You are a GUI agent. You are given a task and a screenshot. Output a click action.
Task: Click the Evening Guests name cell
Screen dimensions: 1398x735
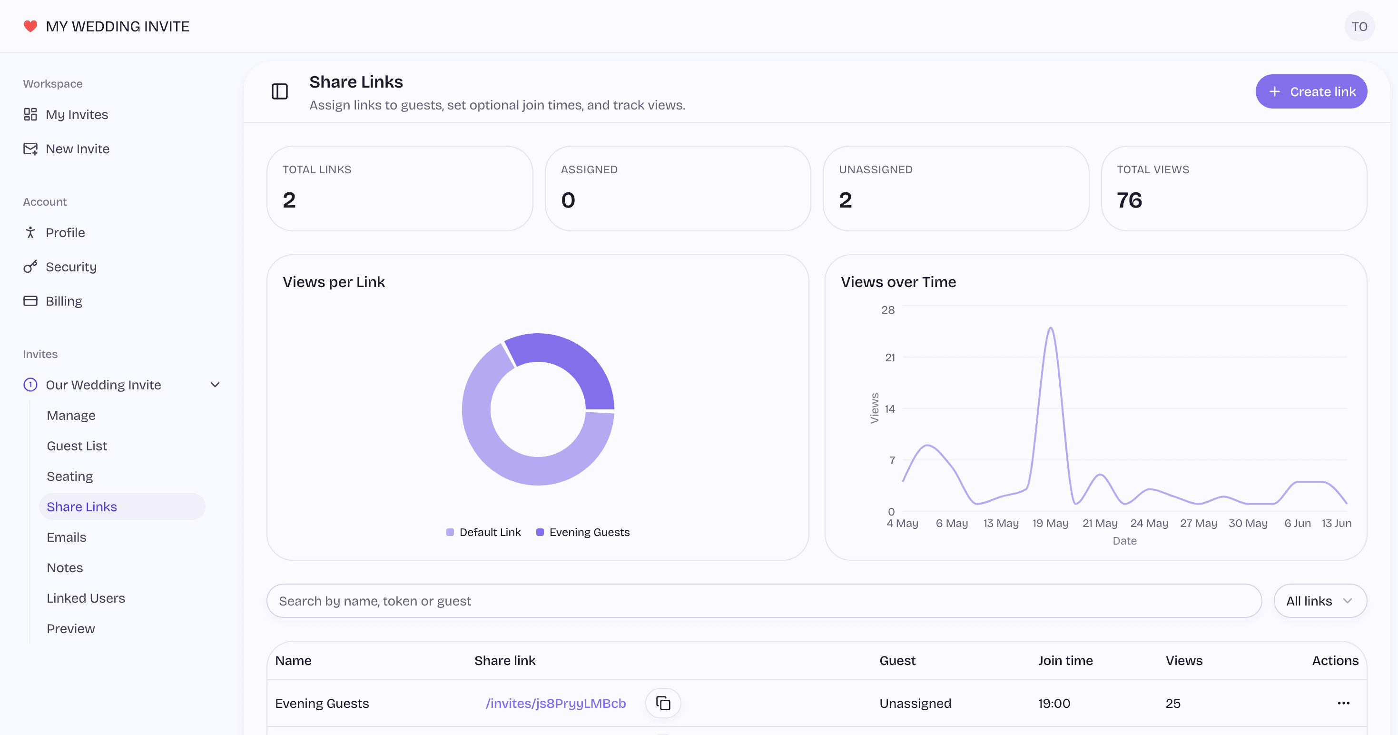[322, 703]
